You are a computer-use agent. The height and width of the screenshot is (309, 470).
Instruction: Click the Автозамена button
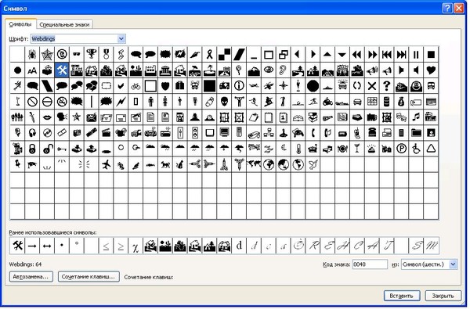coord(31,277)
